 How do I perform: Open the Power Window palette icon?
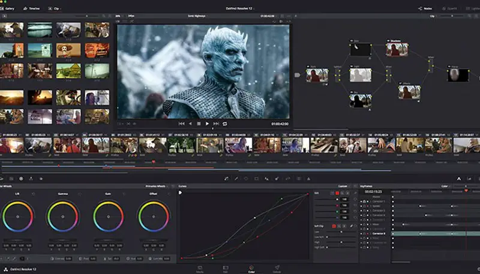point(246,179)
